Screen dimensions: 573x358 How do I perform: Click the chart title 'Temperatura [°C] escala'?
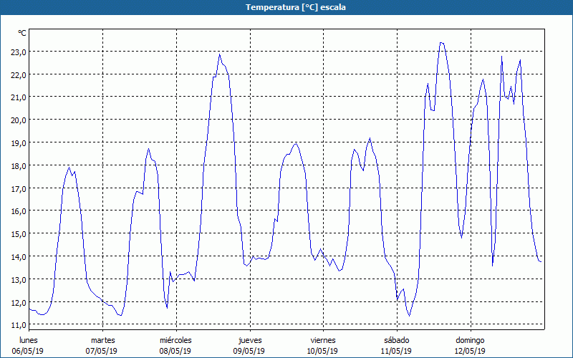pos(296,7)
